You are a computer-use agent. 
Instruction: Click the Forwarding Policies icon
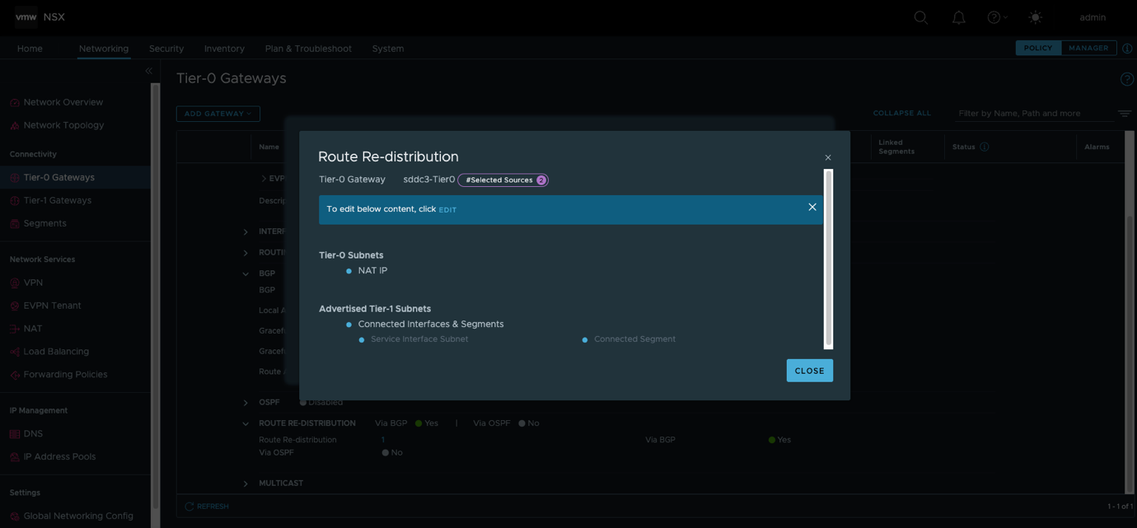click(15, 375)
